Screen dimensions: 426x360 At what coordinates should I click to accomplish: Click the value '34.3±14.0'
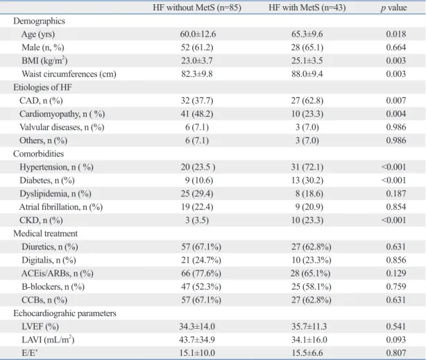[197, 327]
